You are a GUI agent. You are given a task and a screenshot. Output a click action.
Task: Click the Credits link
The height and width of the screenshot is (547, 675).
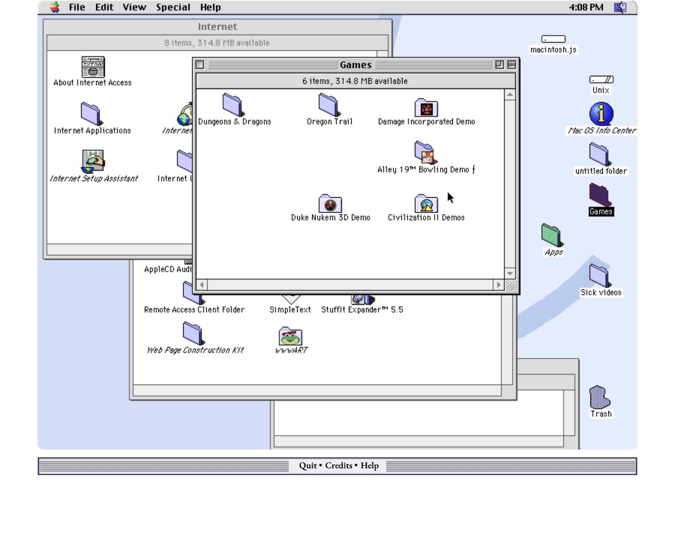click(x=338, y=466)
